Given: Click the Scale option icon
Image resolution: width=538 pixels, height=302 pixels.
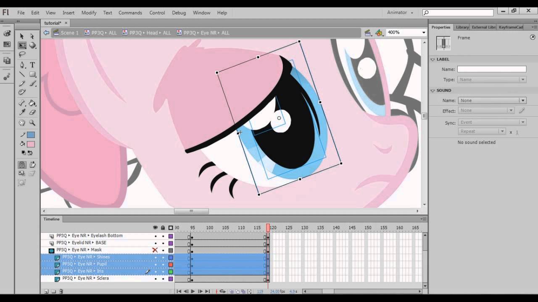Looking at the screenshot, I should [22, 173].
